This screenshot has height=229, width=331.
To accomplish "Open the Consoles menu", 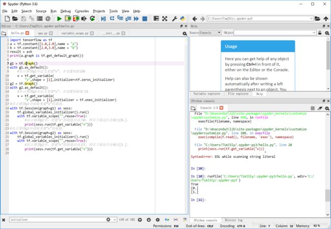I will pyautogui.click(x=81, y=11).
